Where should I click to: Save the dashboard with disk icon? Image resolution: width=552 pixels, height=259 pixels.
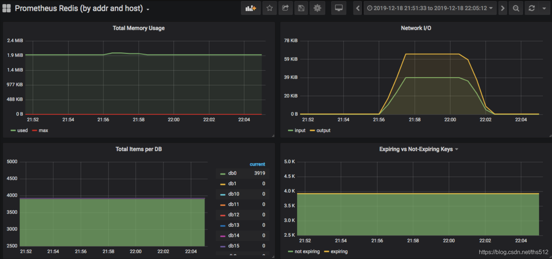(301, 8)
